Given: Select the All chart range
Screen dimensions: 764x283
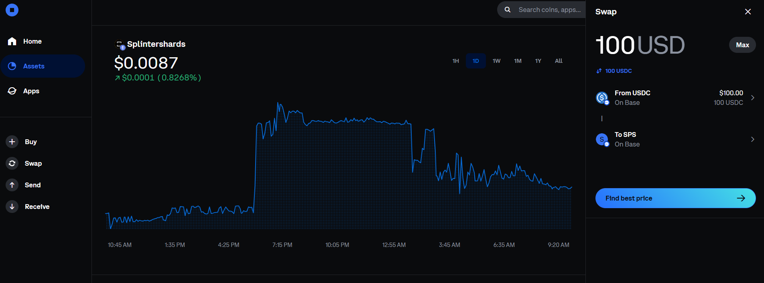Looking at the screenshot, I should click(559, 61).
